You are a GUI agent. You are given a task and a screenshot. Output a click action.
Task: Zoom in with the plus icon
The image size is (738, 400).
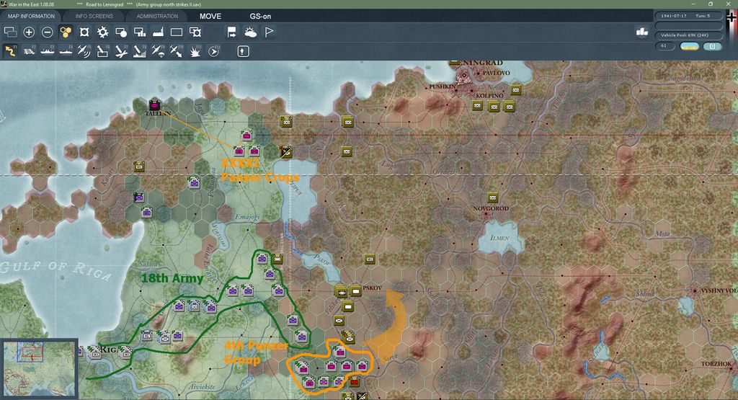(x=29, y=32)
